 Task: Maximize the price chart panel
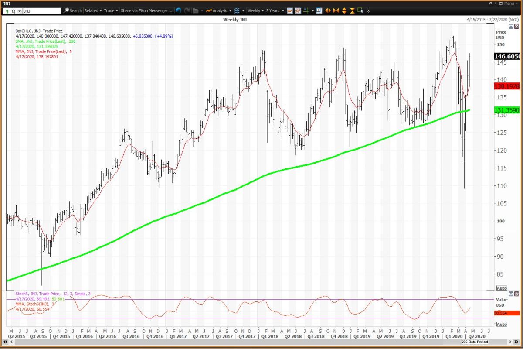(511, 27)
